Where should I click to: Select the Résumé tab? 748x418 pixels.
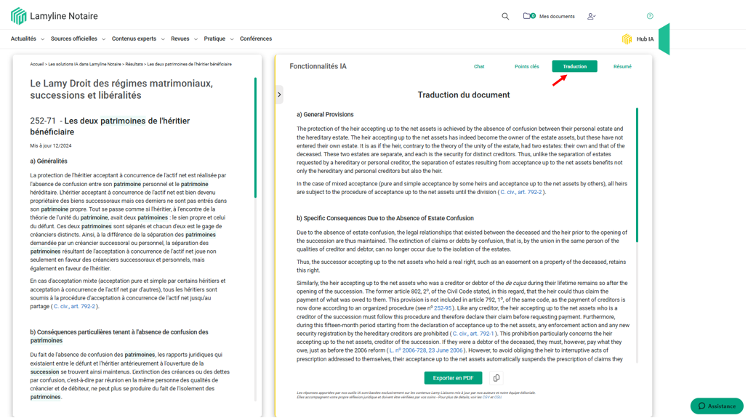click(x=622, y=67)
